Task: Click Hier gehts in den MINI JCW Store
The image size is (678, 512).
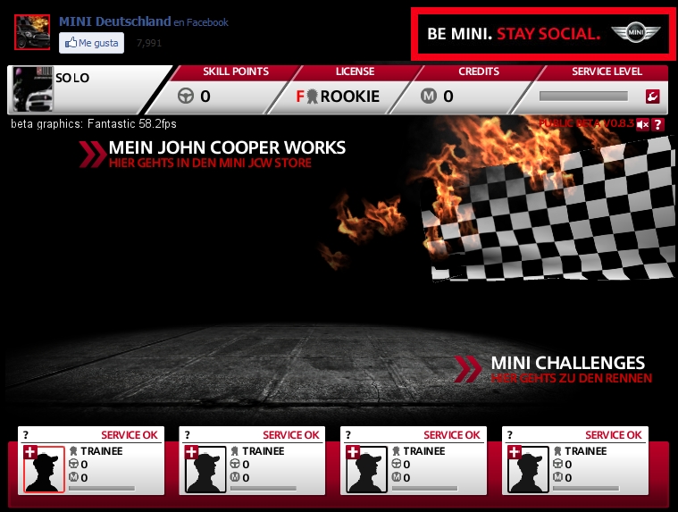Action: (x=210, y=163)
